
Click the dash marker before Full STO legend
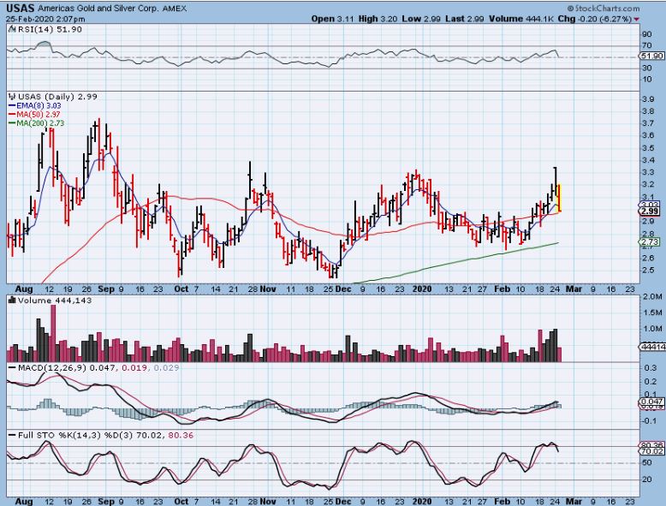click(x=12, y=436)
